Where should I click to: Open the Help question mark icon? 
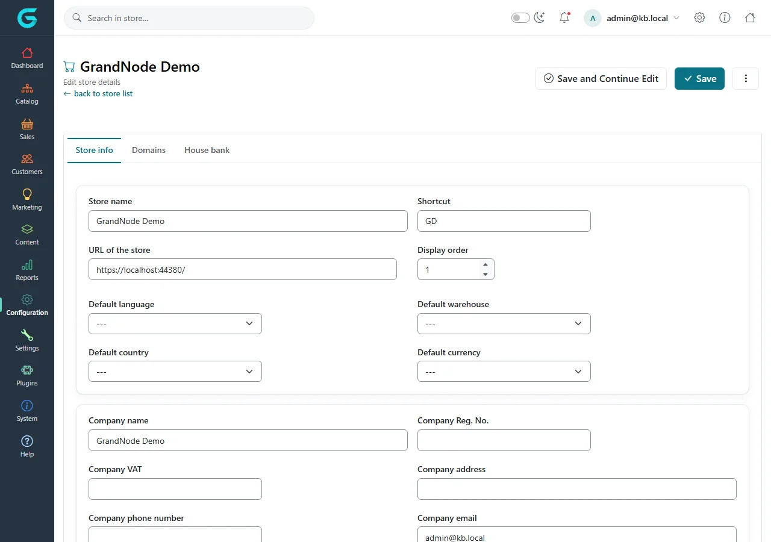27,441
